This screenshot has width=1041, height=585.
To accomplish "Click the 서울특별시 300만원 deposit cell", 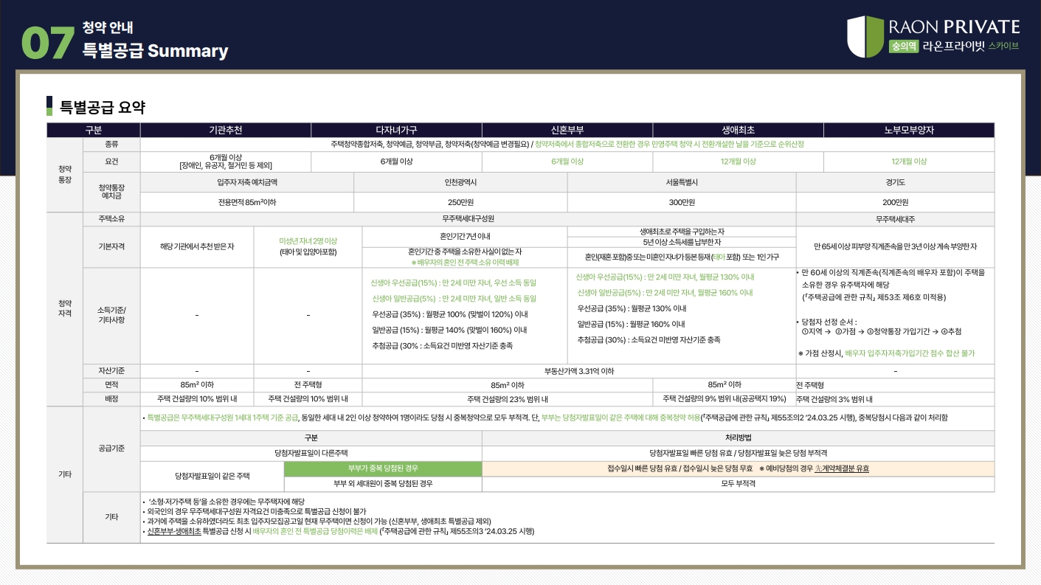I will 681,202.
